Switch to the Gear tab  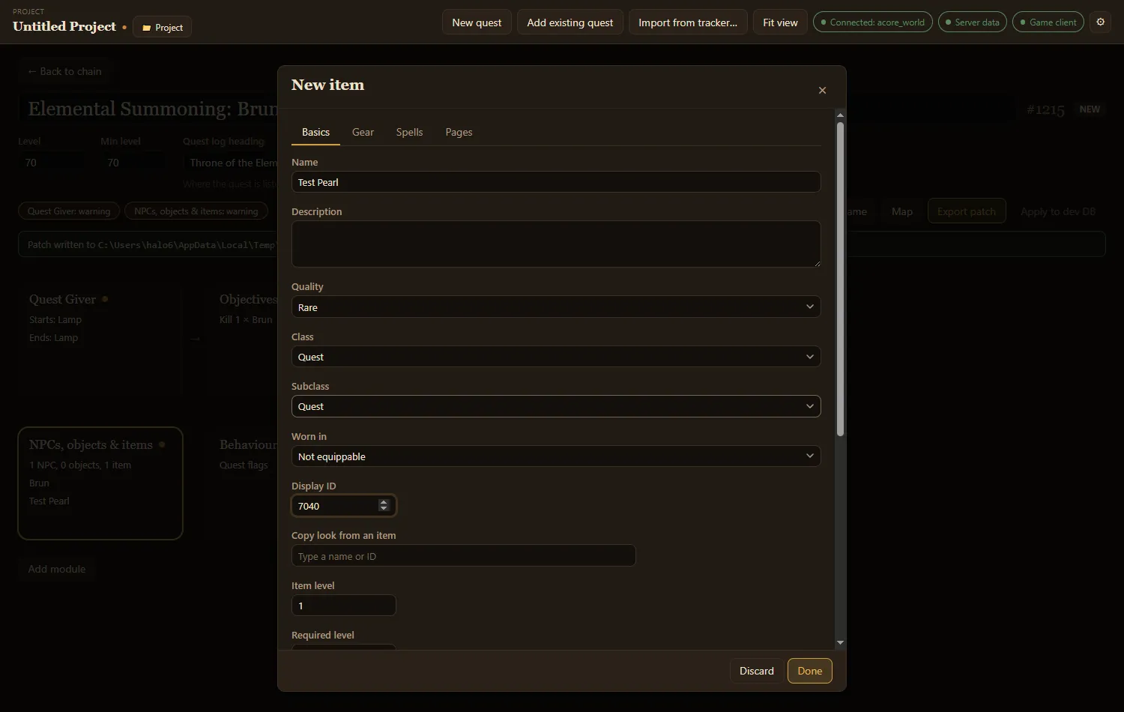363,132
